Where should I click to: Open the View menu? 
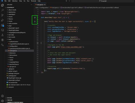point(21,1)
